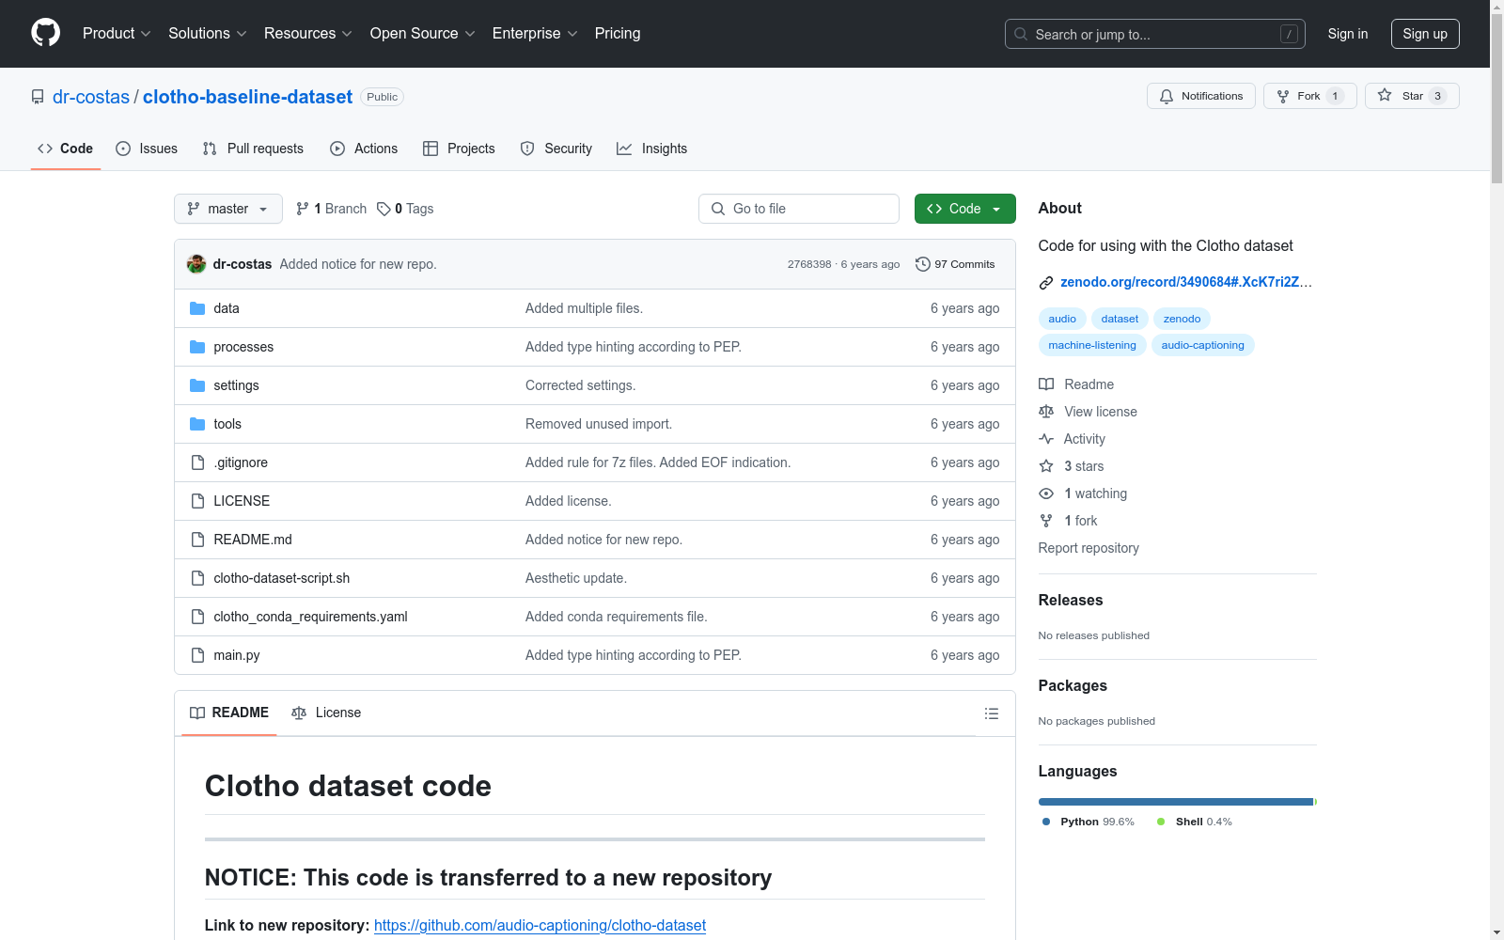Screen dimensions: 1504x940
Task: Focus the Search or jump to field
Action: pyautogui.click(x=1155, y=34)
